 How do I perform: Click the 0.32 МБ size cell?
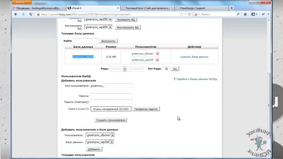click(x=111, y=57)
